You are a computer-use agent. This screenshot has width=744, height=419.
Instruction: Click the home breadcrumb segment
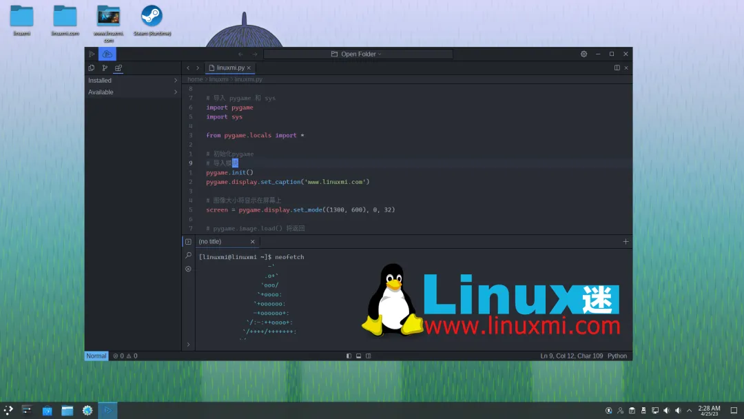pos(195,79)
